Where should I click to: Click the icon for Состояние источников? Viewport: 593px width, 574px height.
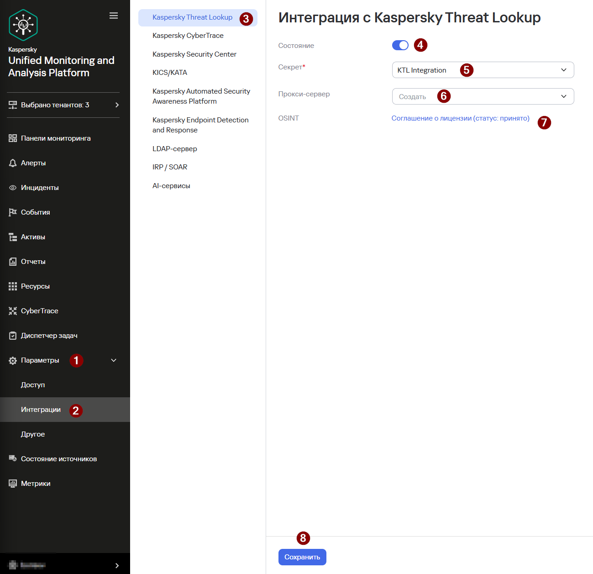(13, 458)
